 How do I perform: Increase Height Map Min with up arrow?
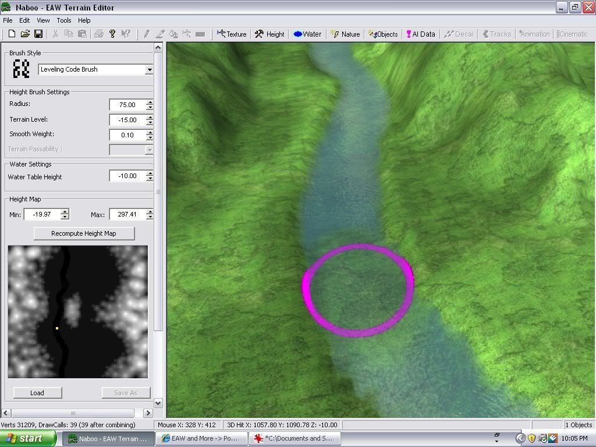(x=65, y=212)
